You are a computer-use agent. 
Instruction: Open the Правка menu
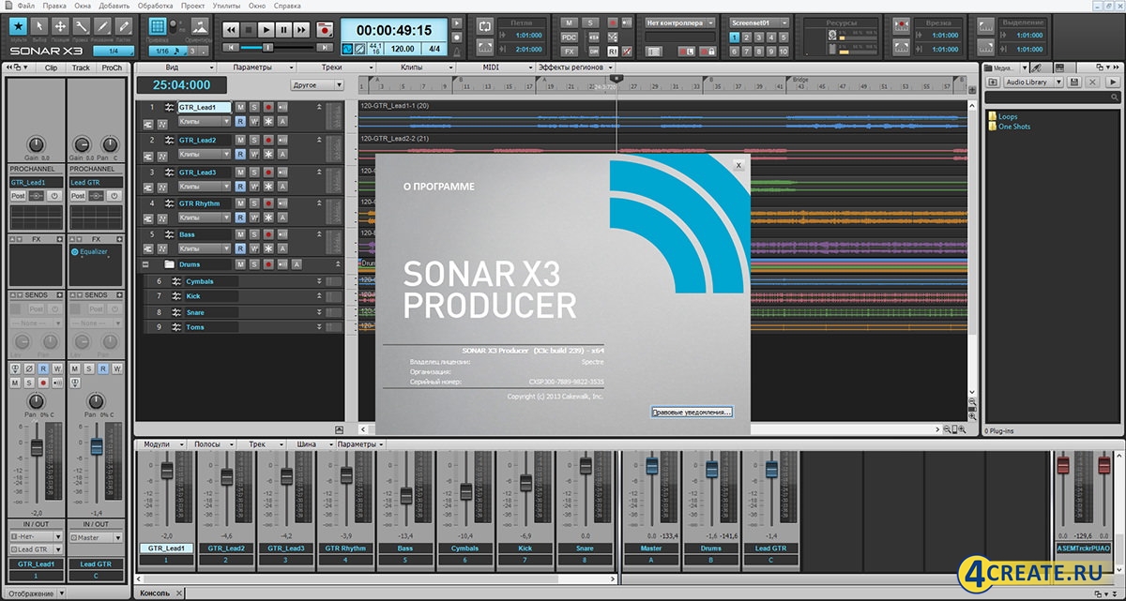[54, 6]
